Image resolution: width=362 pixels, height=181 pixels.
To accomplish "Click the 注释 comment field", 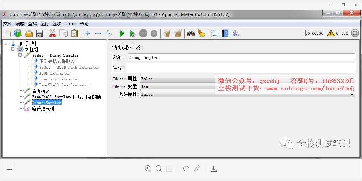I will coord(241,68).
